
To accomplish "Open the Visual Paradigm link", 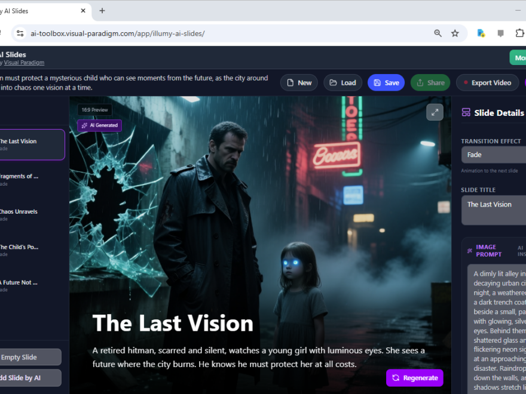I will click(25, 62).
